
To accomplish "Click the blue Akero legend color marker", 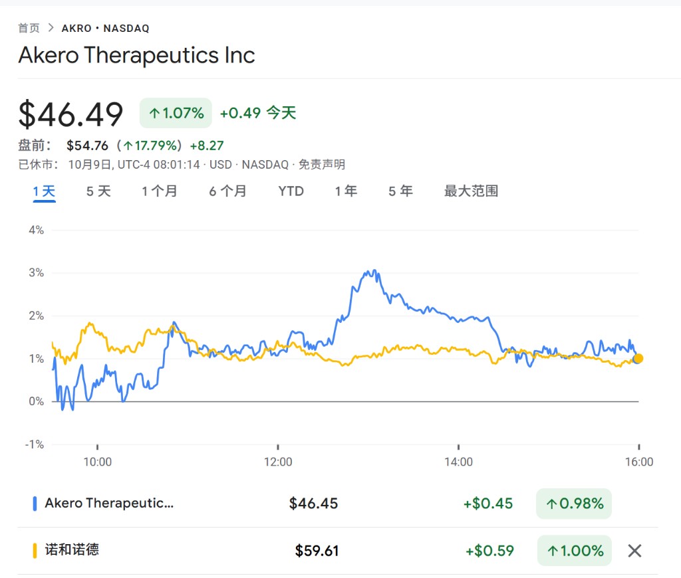I will [35, 504].
